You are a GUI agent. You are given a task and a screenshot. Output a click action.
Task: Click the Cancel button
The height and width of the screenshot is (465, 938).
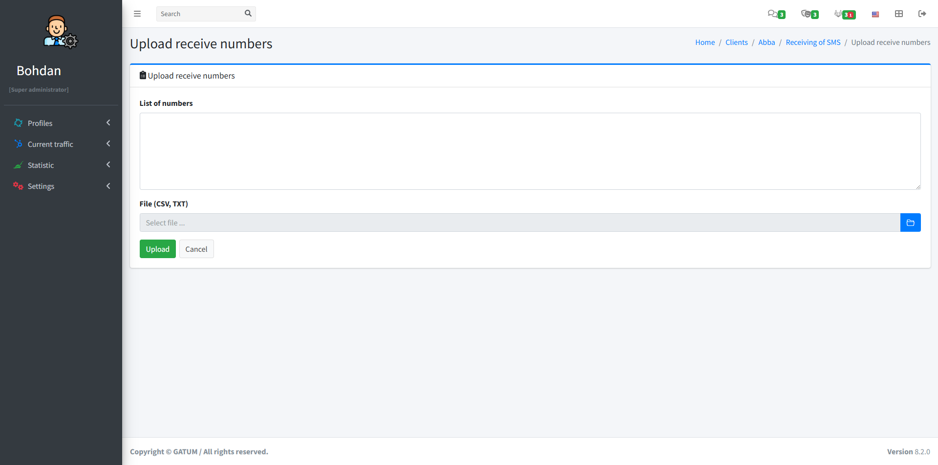coord(196,249)
